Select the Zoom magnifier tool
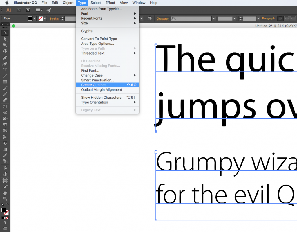297x232 pixels. (5, 199)
